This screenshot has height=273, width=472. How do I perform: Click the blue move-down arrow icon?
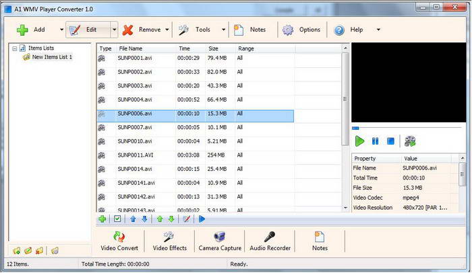144,219
